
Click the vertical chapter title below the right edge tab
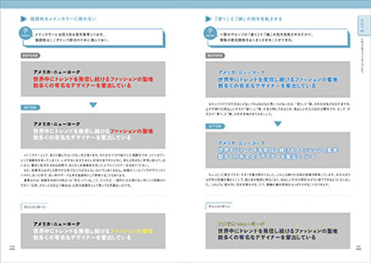362,56
